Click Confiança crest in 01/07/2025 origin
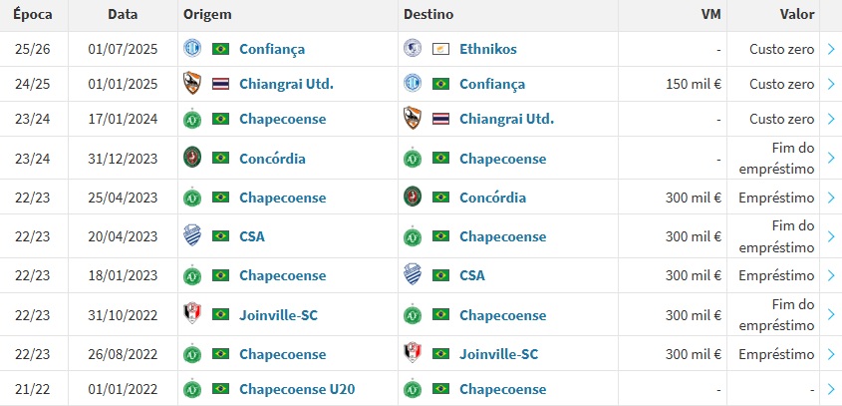 point(192,49)
